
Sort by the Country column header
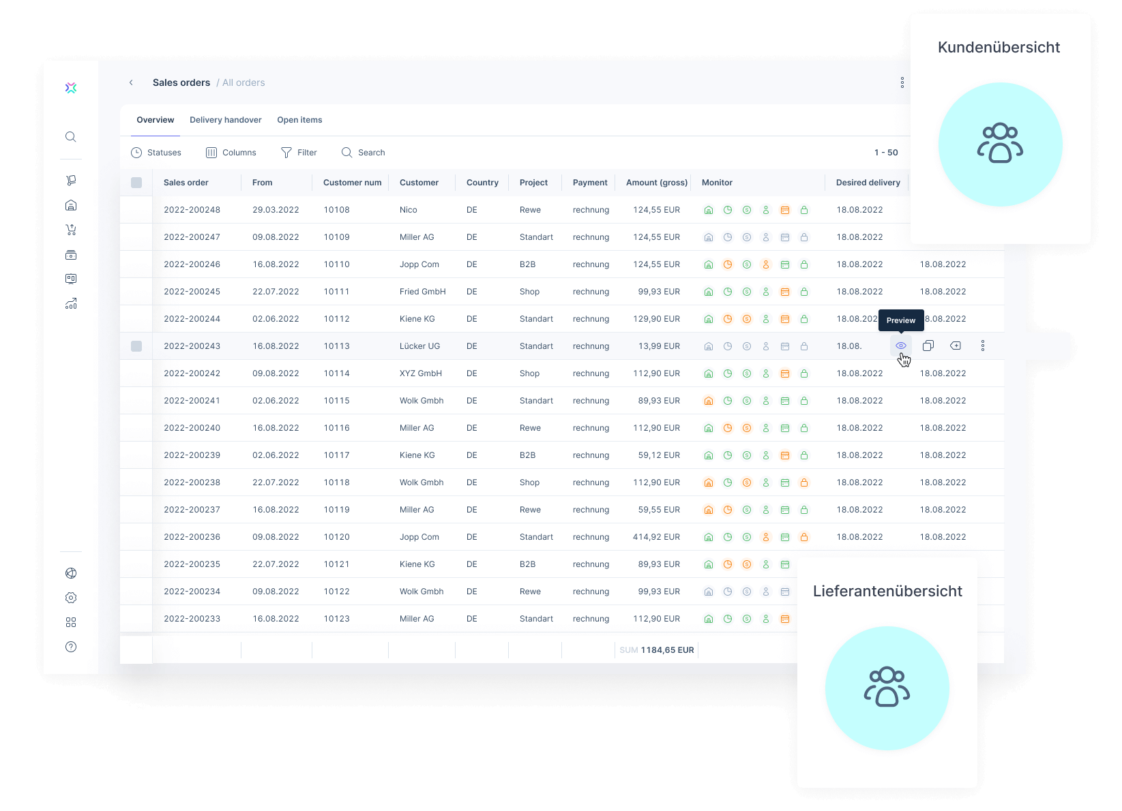[x=482, y=183]
